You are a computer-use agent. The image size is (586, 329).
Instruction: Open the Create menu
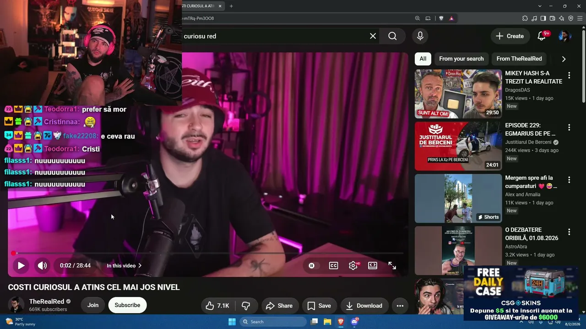coord(510,36)
